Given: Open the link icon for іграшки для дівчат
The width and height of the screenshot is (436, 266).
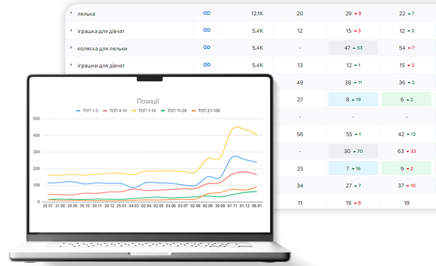Looking at the screenshot, I should 207,65.
